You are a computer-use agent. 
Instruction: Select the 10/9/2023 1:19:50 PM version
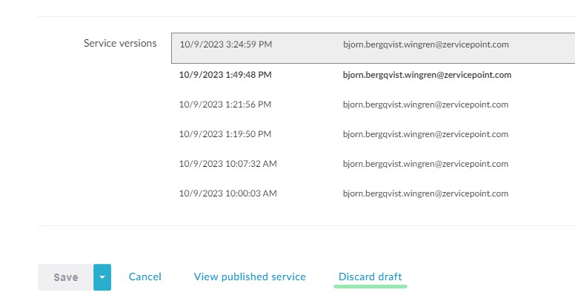(x=225, y=134)
